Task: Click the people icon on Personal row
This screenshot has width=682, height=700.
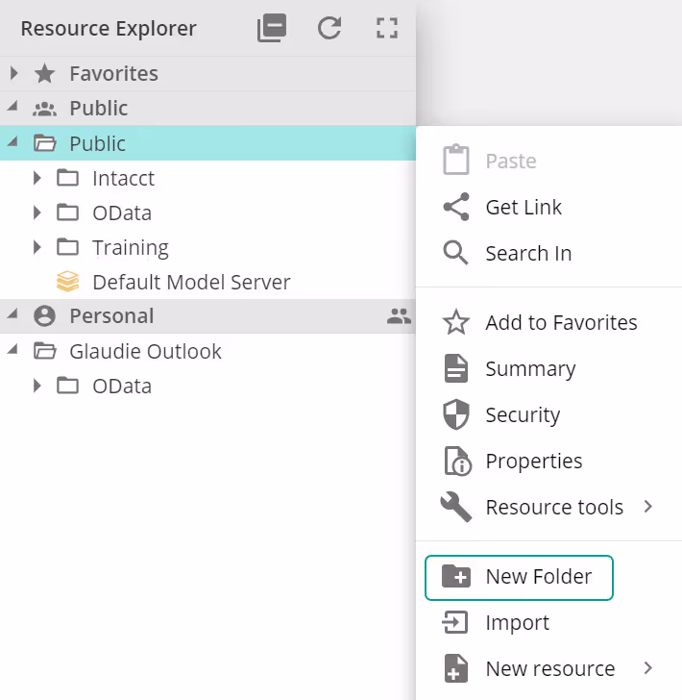Action: [x=399, y=316]
